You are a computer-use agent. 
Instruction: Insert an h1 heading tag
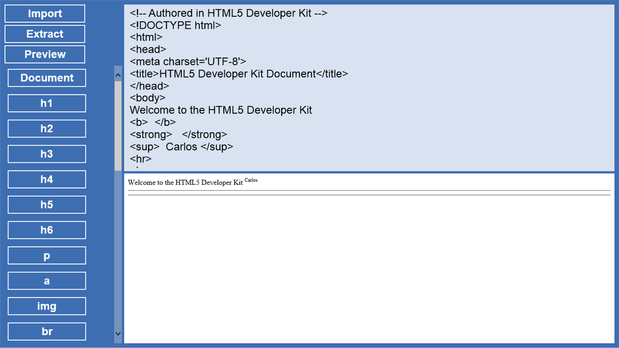pos(46,103)
